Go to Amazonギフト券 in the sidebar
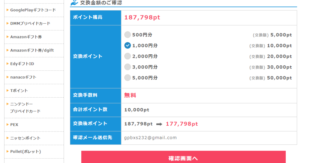The width and height of the screenshot is (324, 163). [26, 37]
